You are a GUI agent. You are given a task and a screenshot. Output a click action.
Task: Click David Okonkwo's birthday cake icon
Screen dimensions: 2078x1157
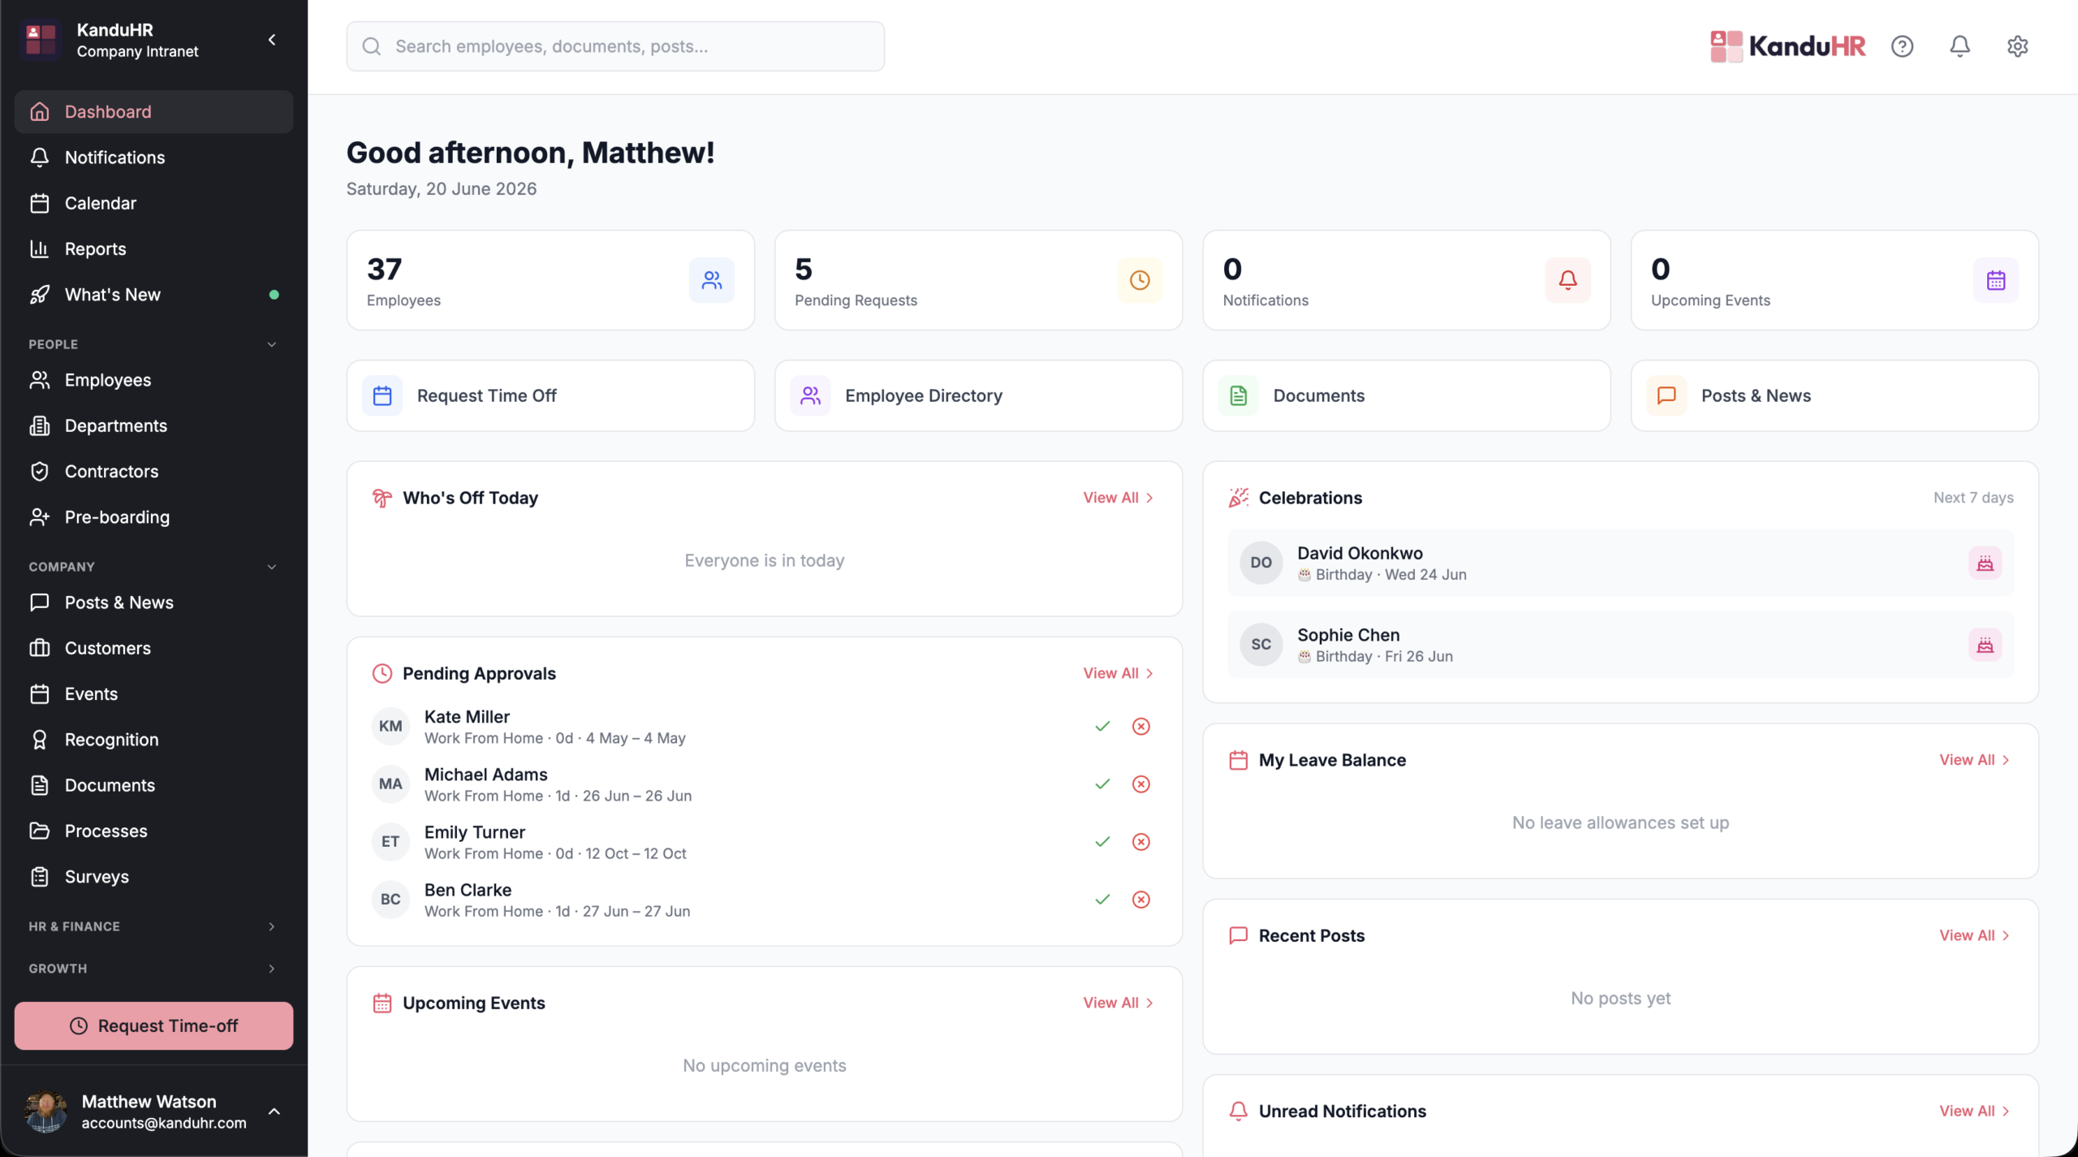(x=1985, y=563)
